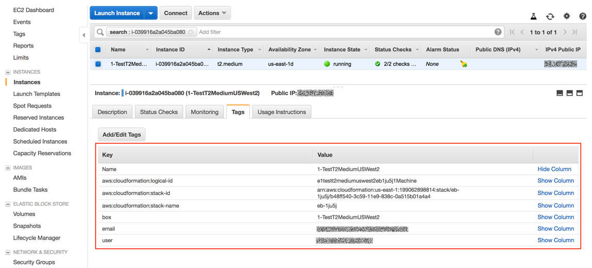Switch to the Usage Instructions tab
592x268 pixels.
(282, 112)
